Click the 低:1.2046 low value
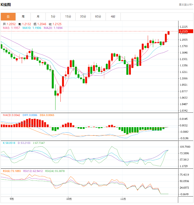Viewport: 194px width, 205px height. (40, 24)
